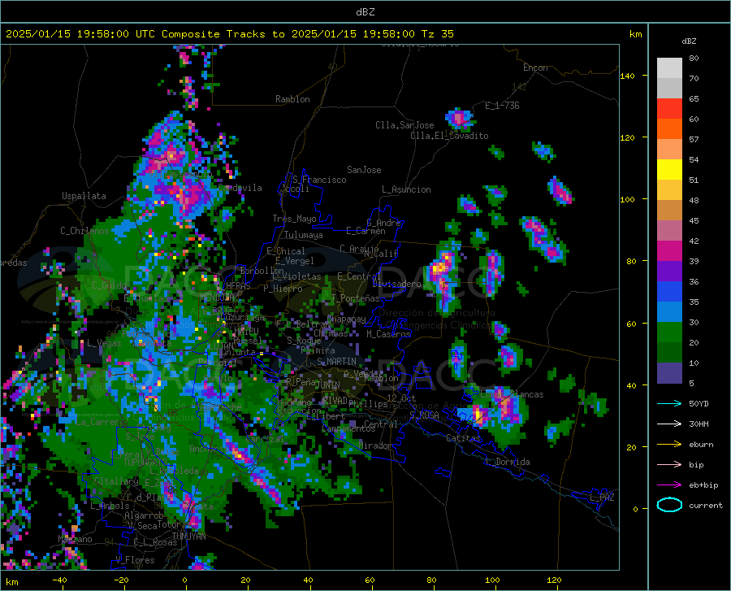Click the '-40' tick on bottom axis
The height and width of the screenshot is (591, 731).
tap(59, 580)
